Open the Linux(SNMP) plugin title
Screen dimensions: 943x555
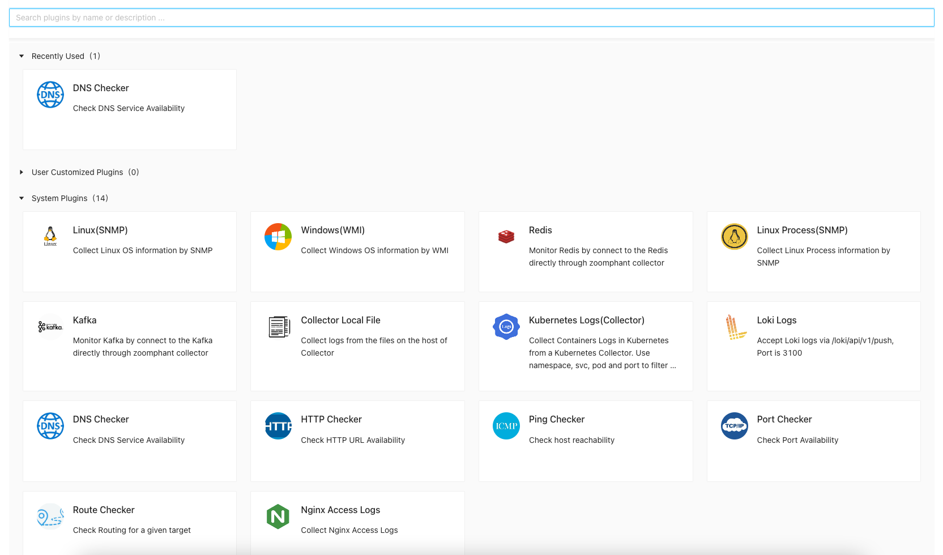[x=100, y=230]
